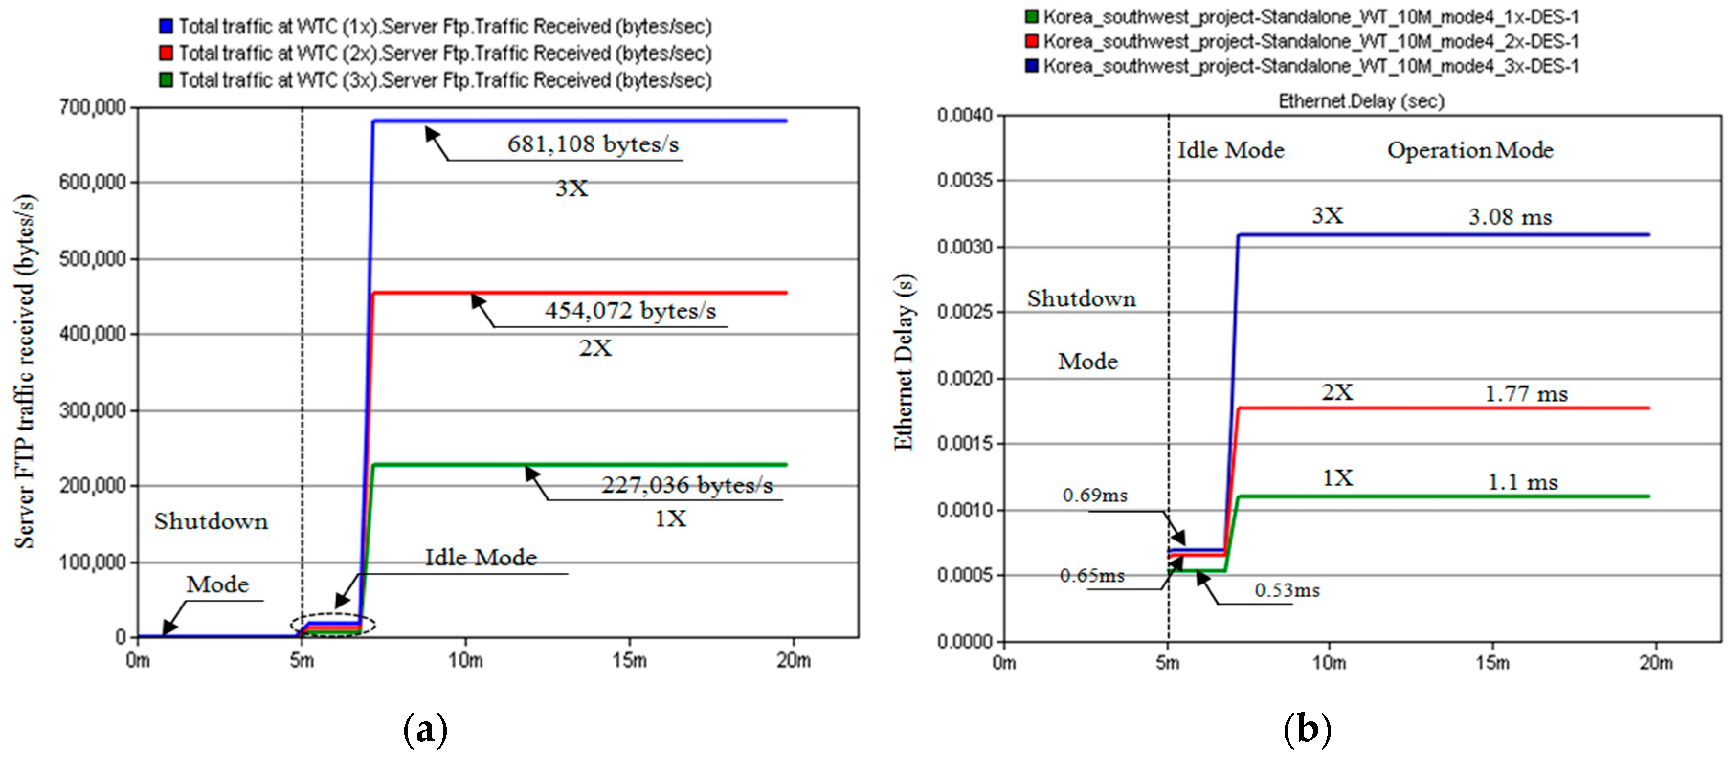The height and width of the screenshot is (760, 1736).
Task: Click the blue mode4_3x-DES-1 legend swatch
Action: [1031, 66]
